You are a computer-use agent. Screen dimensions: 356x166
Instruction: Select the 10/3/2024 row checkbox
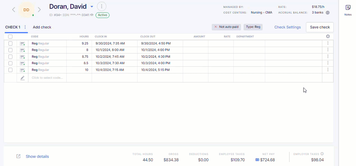(x=10, y=63)
